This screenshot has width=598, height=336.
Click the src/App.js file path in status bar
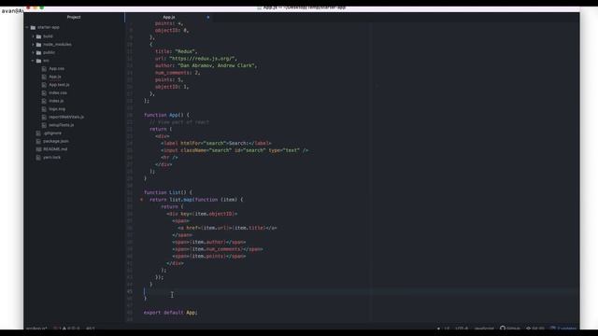(x=36, y=328)
